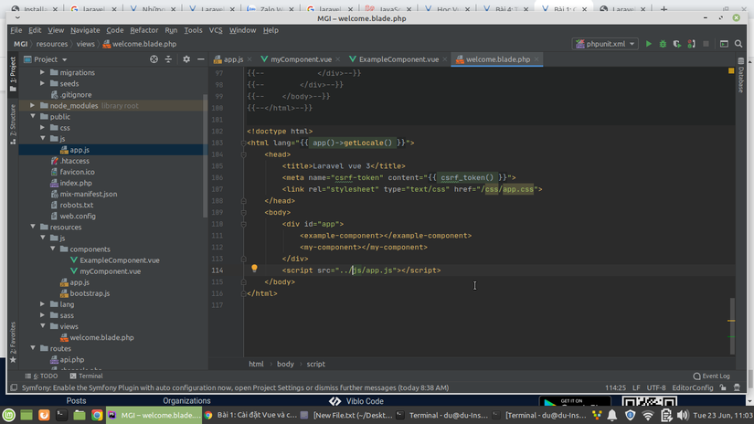Open the Refactor menu

pos(143,30)
